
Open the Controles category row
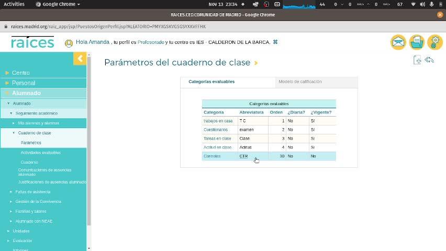269,156
